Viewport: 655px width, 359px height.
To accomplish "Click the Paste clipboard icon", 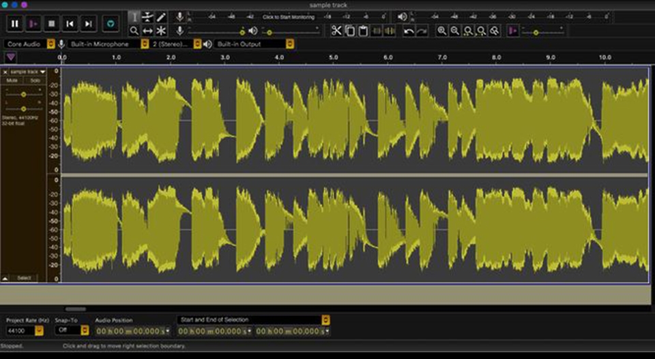I will click(363, 31).
